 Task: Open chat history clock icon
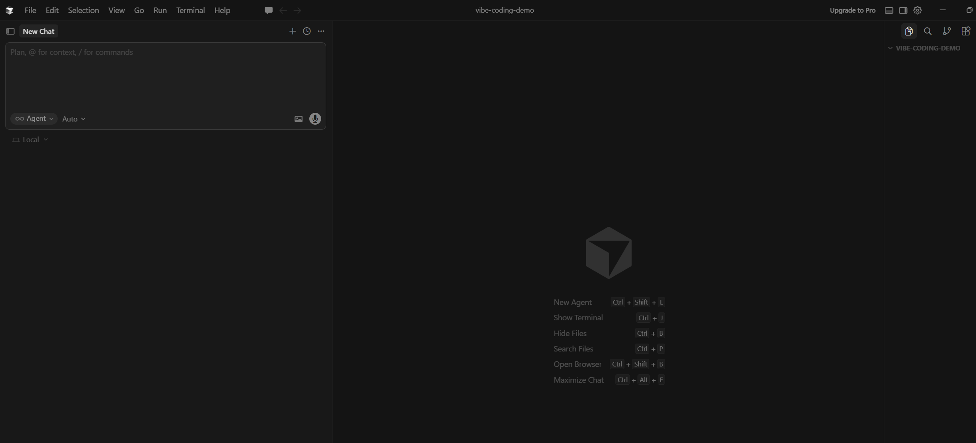(307, 31)
